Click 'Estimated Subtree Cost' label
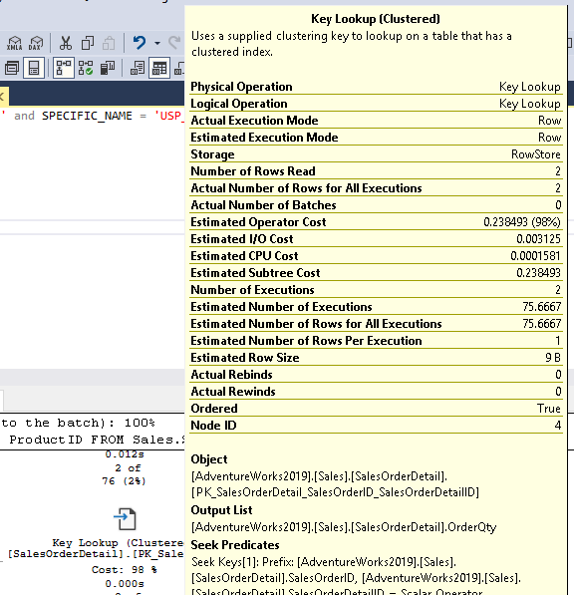 255,273
